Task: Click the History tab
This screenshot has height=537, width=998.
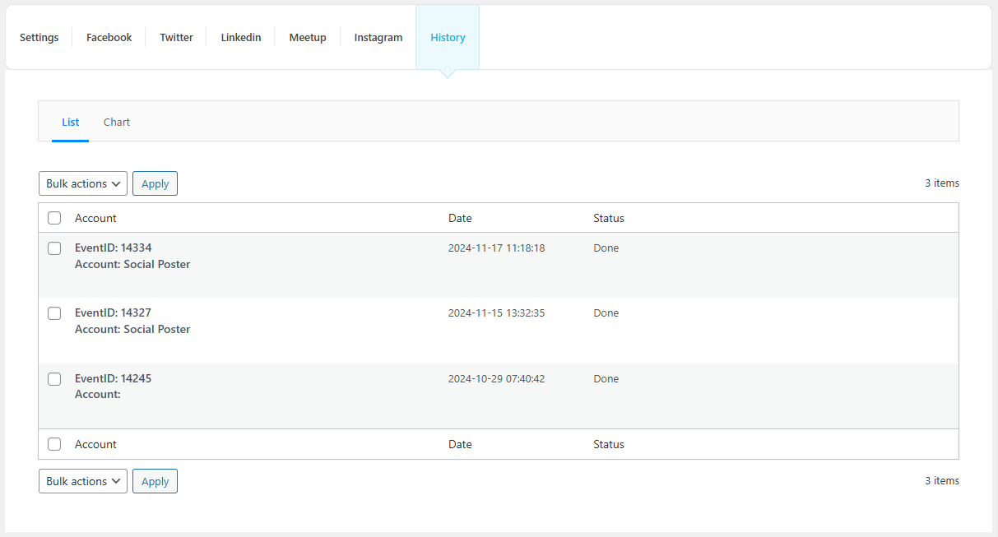Action: point(448,38)
